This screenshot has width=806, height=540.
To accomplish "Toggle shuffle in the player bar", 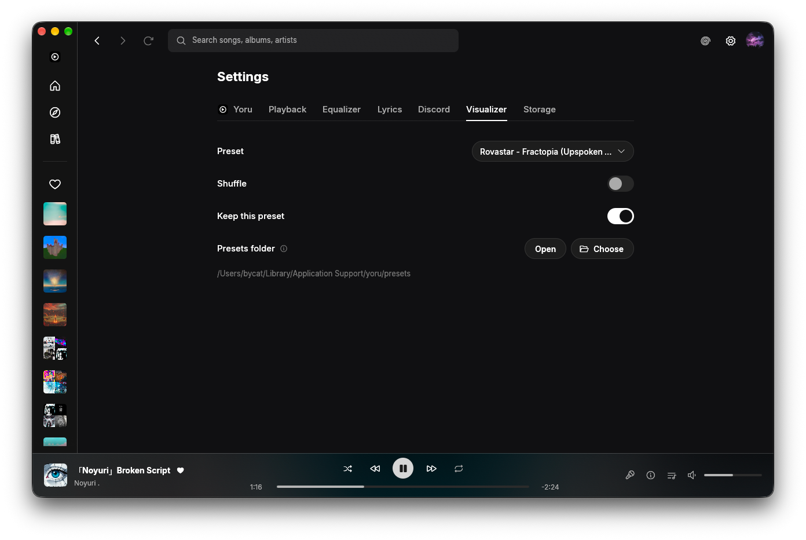I will tap(348, 469).
